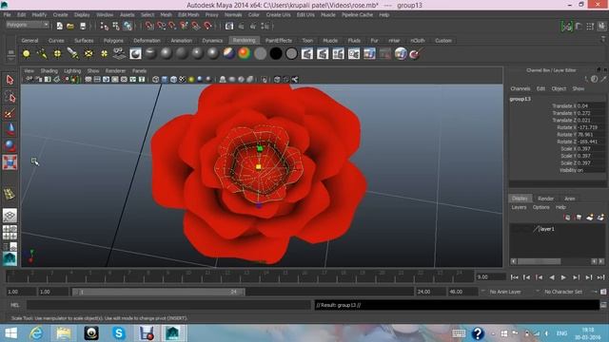
Task: Activate the Lasso select tool
Action: tap(10, 97)
